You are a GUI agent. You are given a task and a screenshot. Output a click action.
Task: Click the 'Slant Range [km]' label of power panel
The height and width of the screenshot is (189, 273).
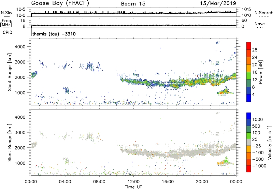[x=10, y=72]
